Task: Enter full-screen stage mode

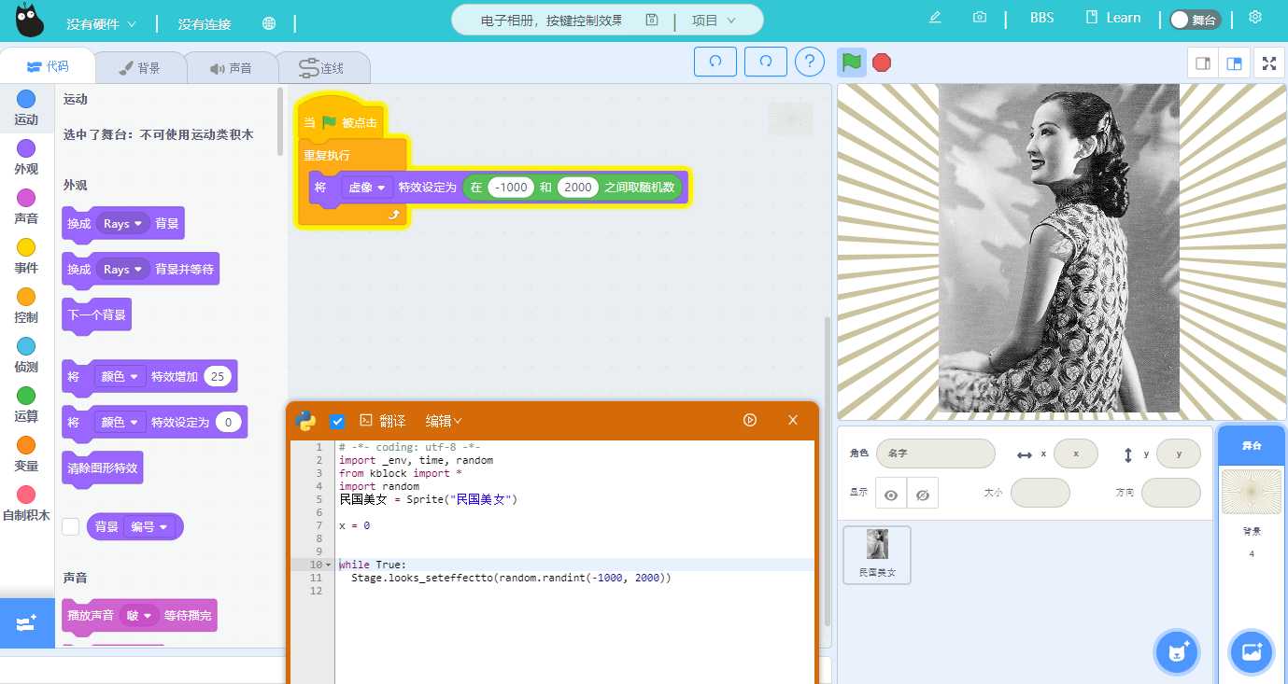Action: (x=1269, y=63)
